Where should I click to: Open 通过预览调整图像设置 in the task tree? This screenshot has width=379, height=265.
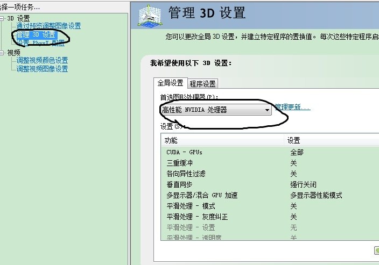pos(48,26)
